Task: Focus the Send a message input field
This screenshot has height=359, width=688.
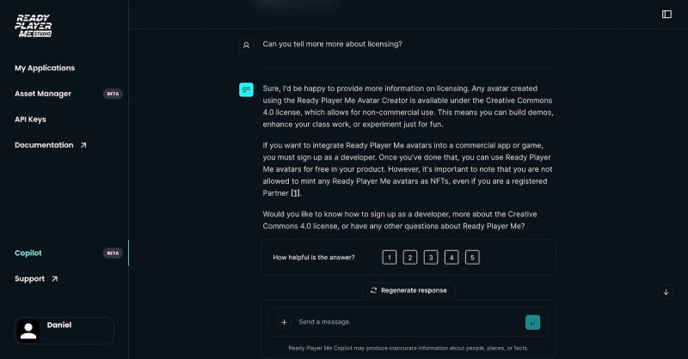Action: (x=408, y=322)
